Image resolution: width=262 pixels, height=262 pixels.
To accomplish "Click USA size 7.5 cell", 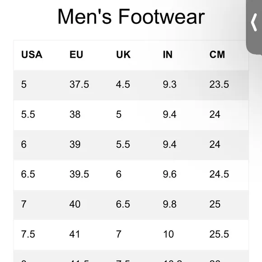I will (x=28, y=234).
